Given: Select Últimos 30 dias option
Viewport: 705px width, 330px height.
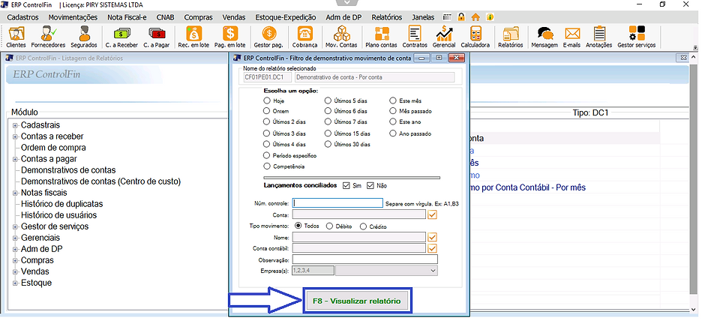Looking at the screenshot, I should coord(328,144).
